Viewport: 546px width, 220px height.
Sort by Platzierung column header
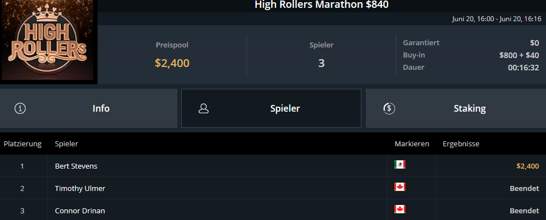(23, 144)
